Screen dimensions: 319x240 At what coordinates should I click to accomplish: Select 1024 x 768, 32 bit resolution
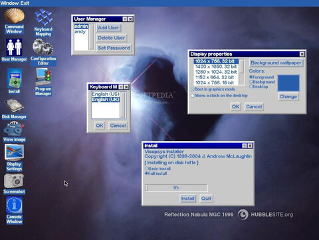click(x=216, y=61)
